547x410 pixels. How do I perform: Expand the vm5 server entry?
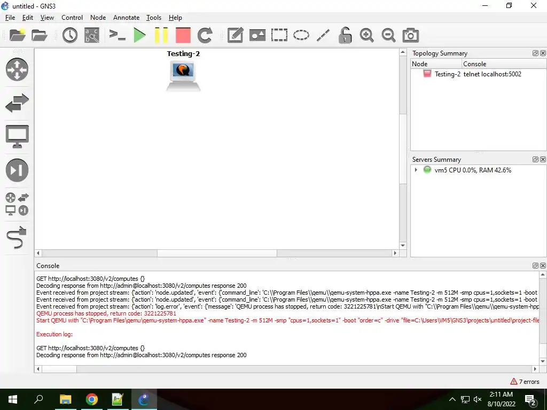[416, 170]
